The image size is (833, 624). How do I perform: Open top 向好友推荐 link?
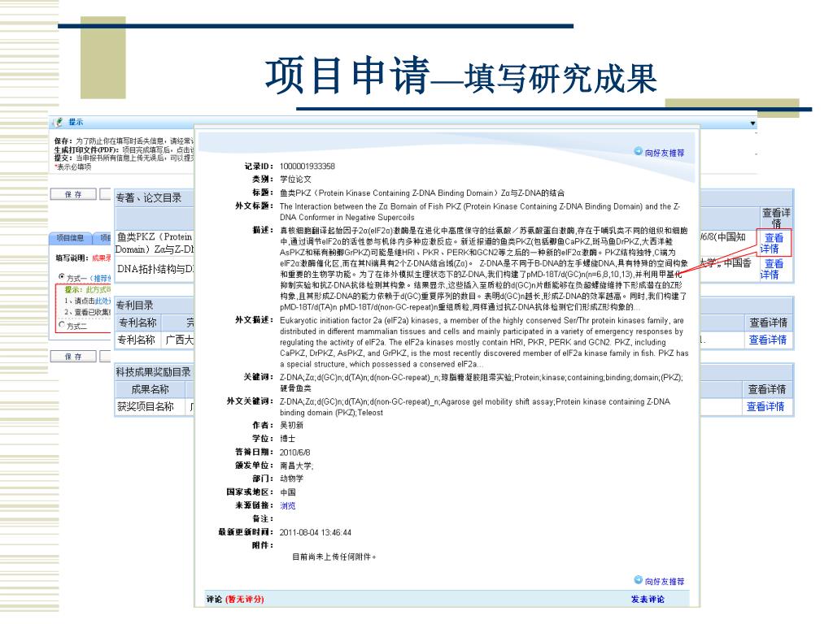[665, 153]
